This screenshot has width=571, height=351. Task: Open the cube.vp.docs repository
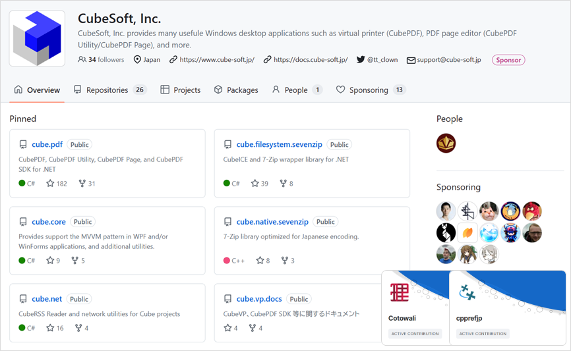pyautogui.click(x=259, y=298)
